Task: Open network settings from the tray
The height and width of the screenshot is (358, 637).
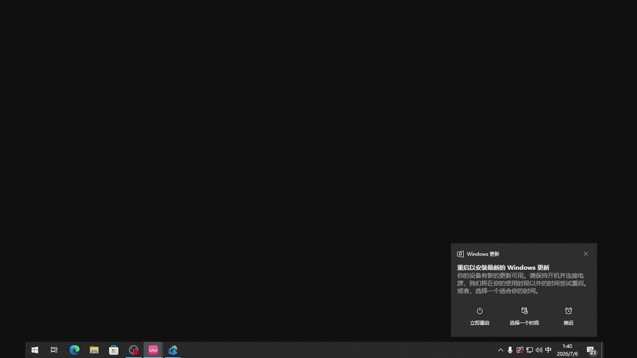Action: click(x=530, y=350)
